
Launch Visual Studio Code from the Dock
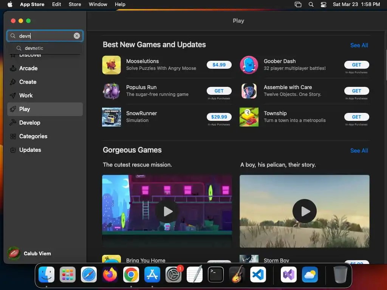(258, 275)
